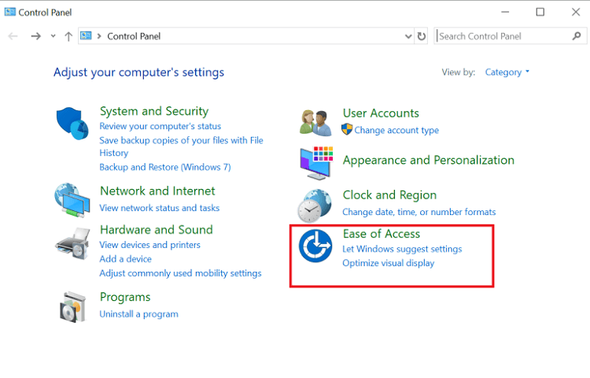Viewport: 590px width, 378px height.
Task: Open Let Windows suggest settings
Action: tap(402, 249)
